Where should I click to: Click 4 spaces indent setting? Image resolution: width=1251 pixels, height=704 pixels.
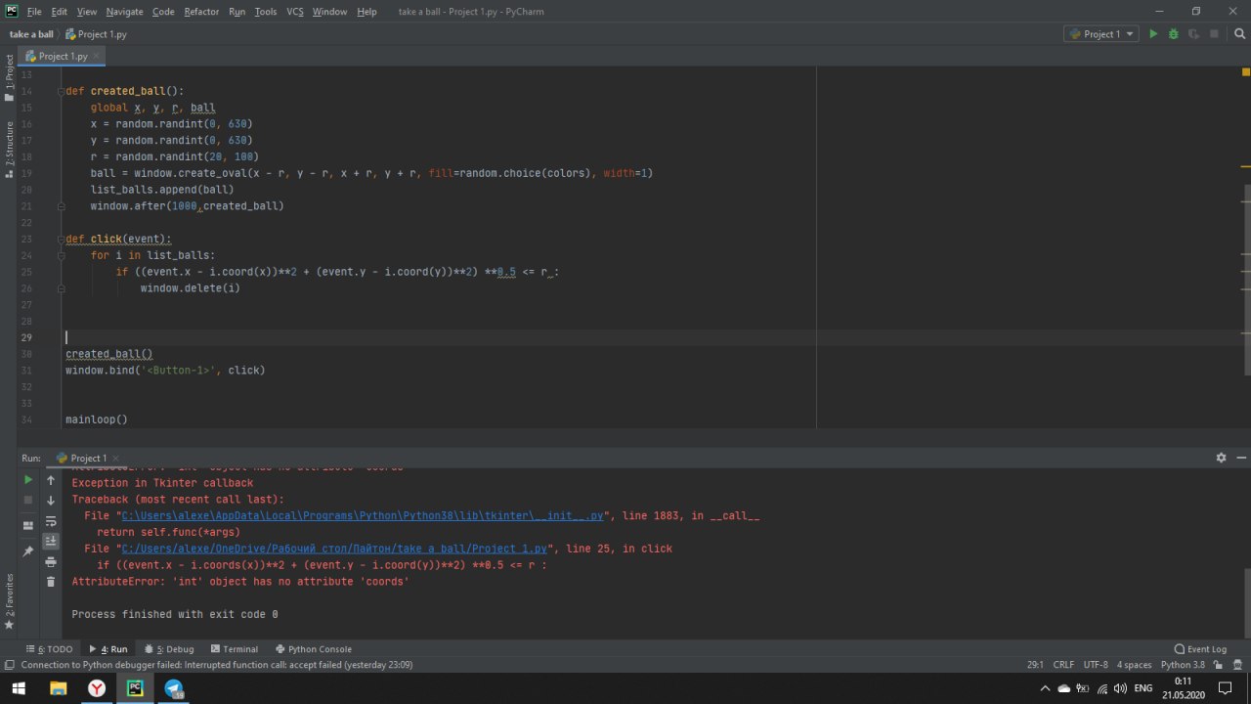click(x=1134, y=665)
